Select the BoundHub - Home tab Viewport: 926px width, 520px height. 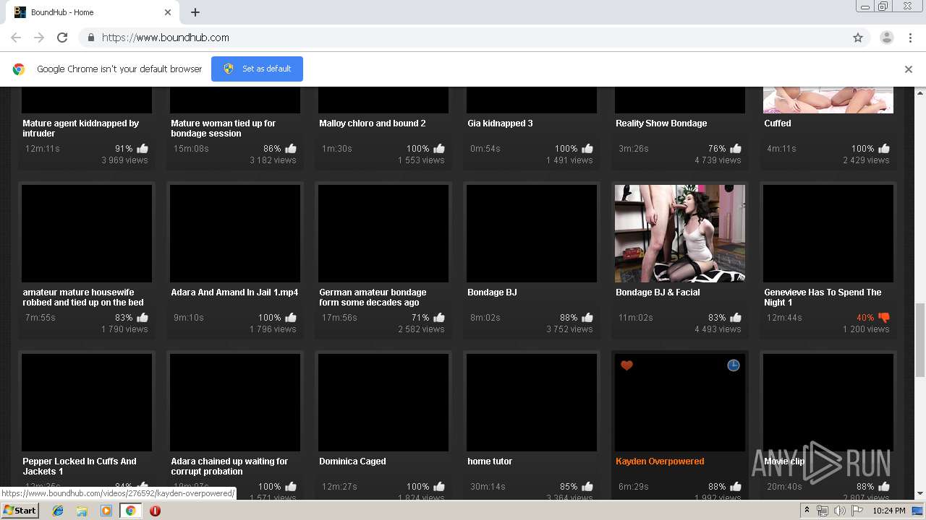click(93, 12)
